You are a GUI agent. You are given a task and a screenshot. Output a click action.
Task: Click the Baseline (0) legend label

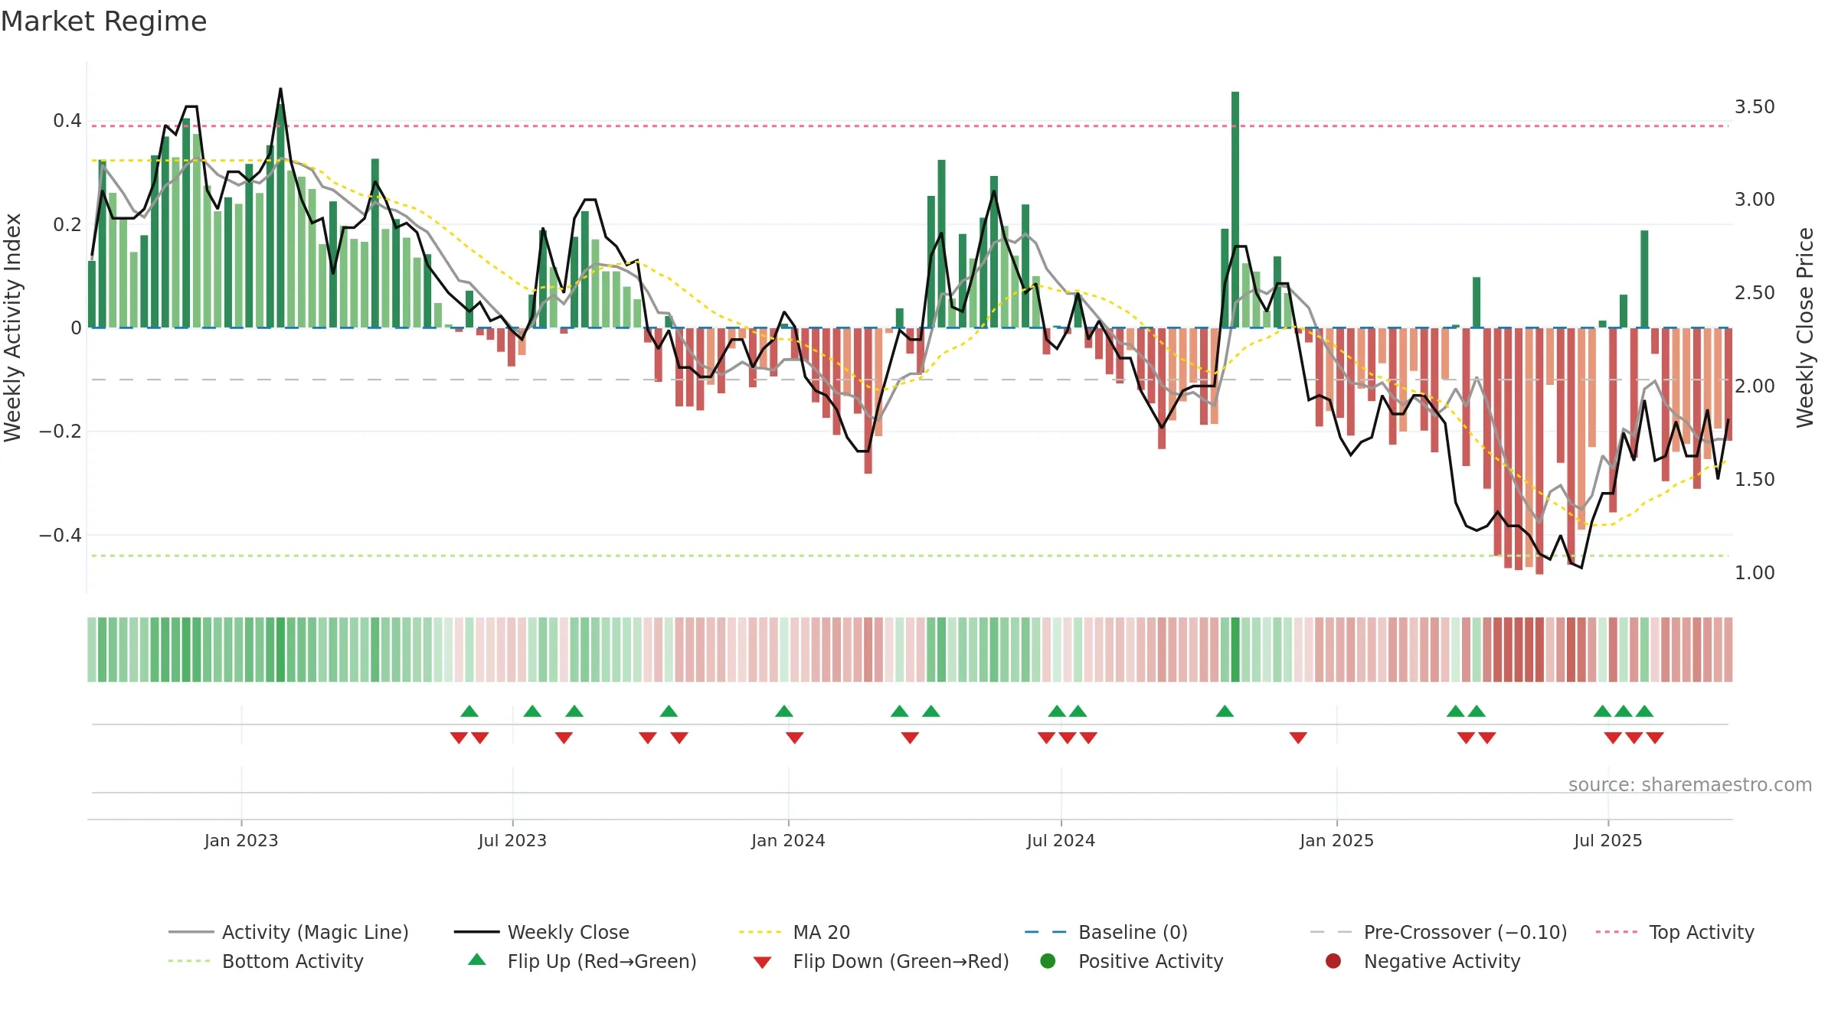[1133, 932]
